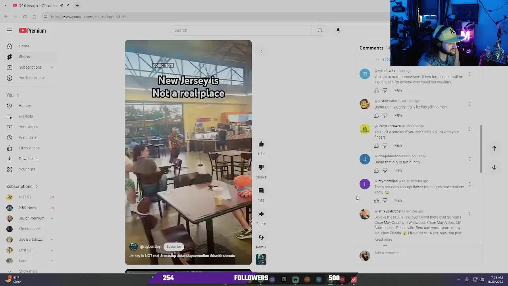Expand the You section
The image size is (508, 286).
(x=12, y=95)
